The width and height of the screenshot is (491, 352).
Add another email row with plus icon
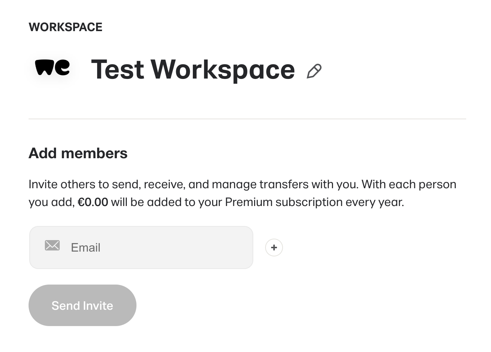[x=274, y=248]
